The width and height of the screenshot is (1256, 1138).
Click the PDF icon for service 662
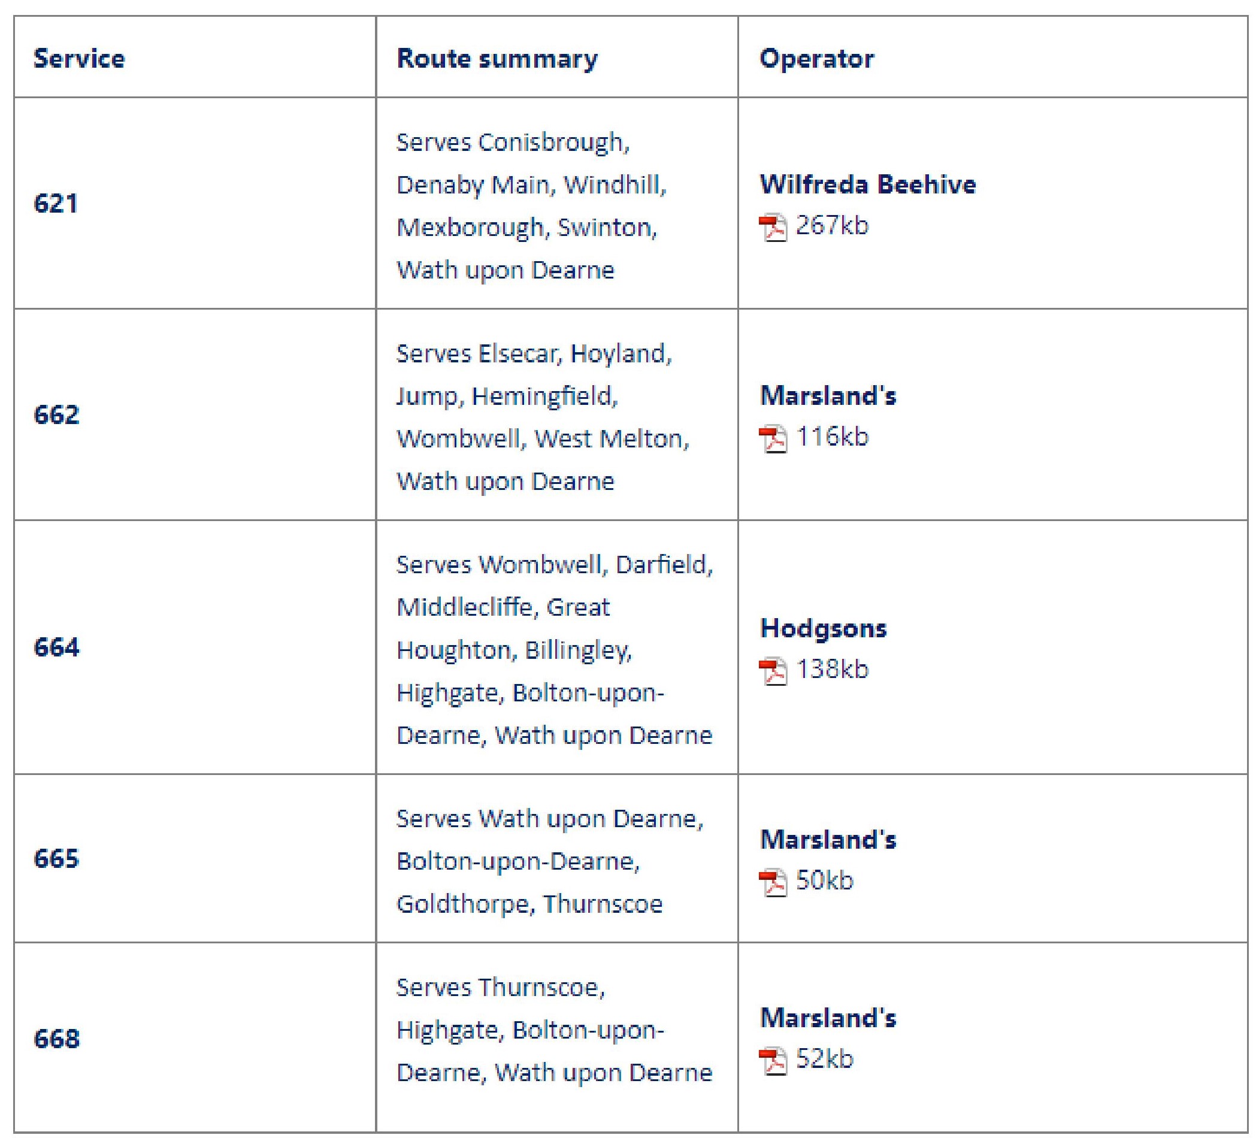(x=773, y=438)
